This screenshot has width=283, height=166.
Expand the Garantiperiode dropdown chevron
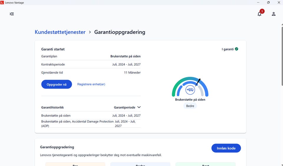point(139,107)
